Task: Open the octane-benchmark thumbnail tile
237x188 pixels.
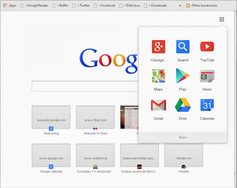Action: point(139,155)
